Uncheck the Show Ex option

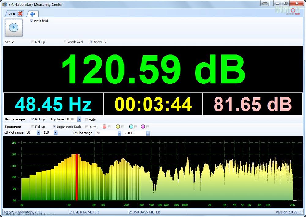tap(91, 42)
